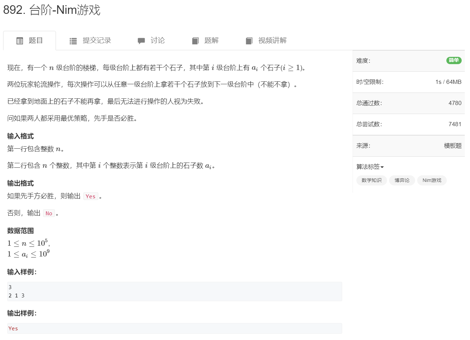Click the book icon beside 题解

coord(195,41)
